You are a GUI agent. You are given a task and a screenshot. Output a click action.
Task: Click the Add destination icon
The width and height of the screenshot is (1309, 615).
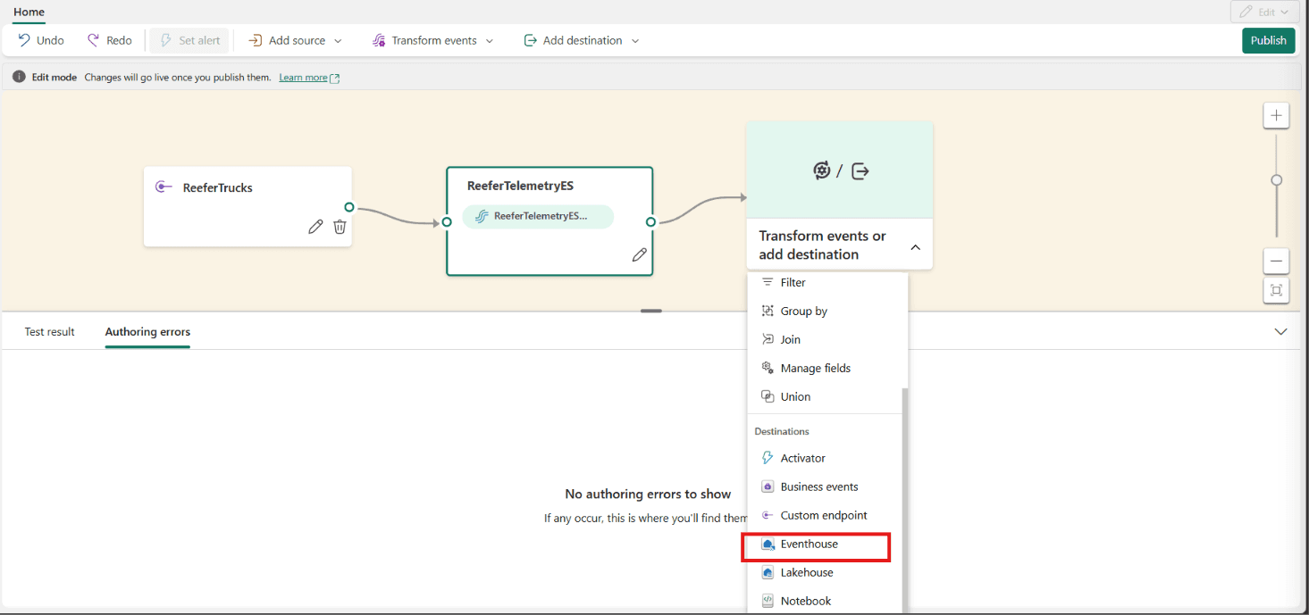(x=530, y=40)
